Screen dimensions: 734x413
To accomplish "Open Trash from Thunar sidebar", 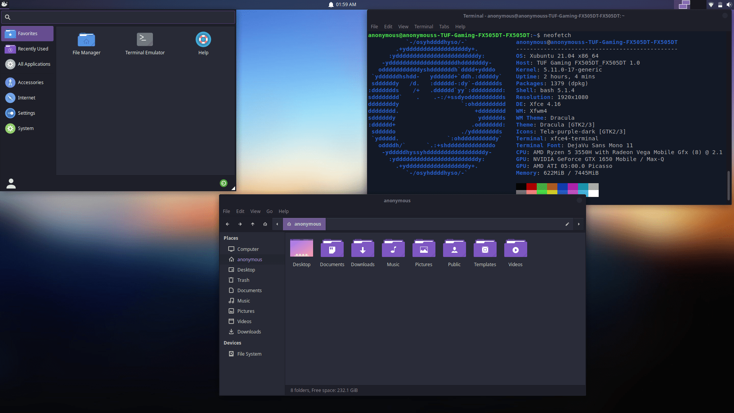I will point(243,280).
